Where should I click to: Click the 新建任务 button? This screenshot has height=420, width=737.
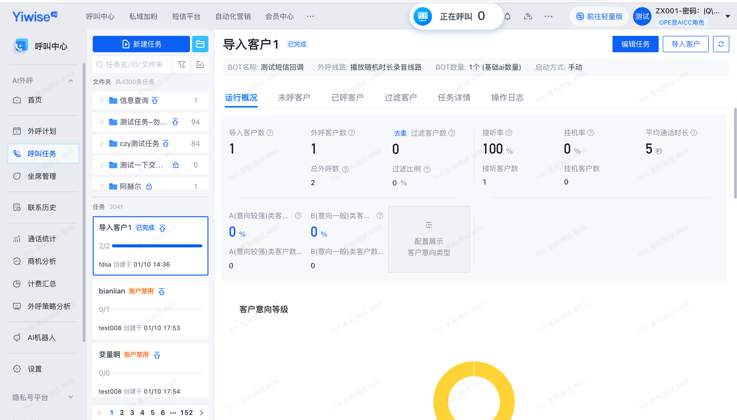pos(141,44)
